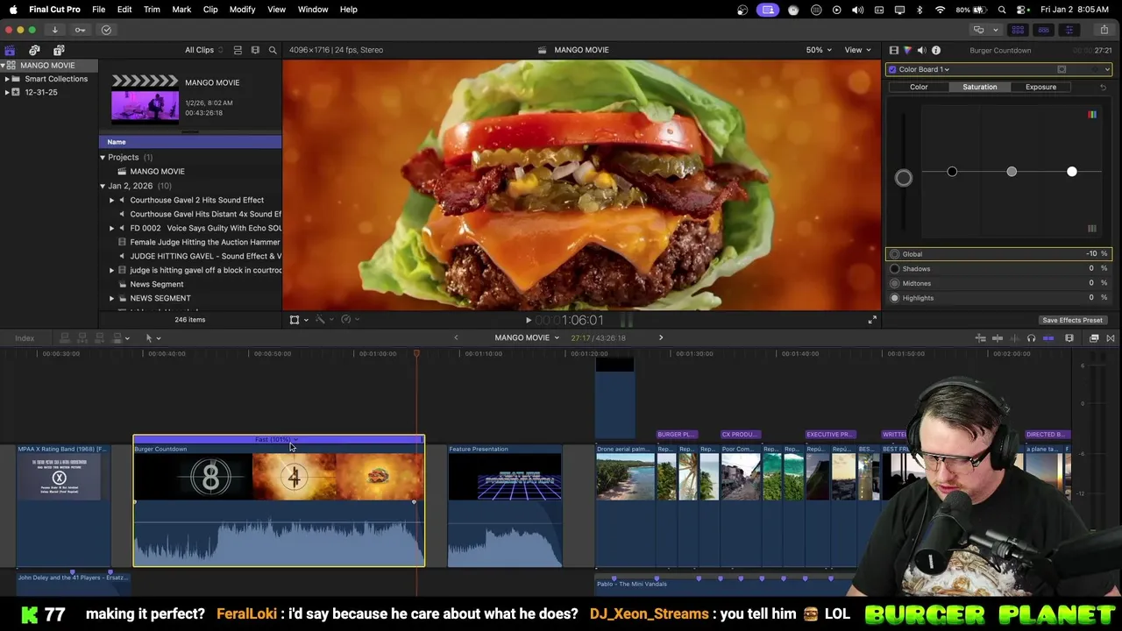
Task: Click the Import Media arrow icon
Action: tap(54, 30)
